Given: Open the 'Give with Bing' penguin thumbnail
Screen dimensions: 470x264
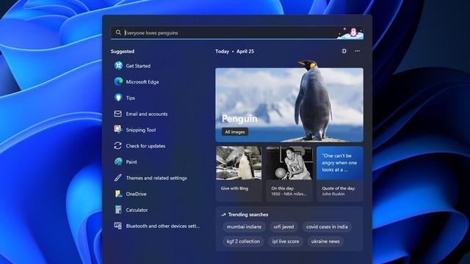Looking at the screenshot, I should (x=239, y=163).
